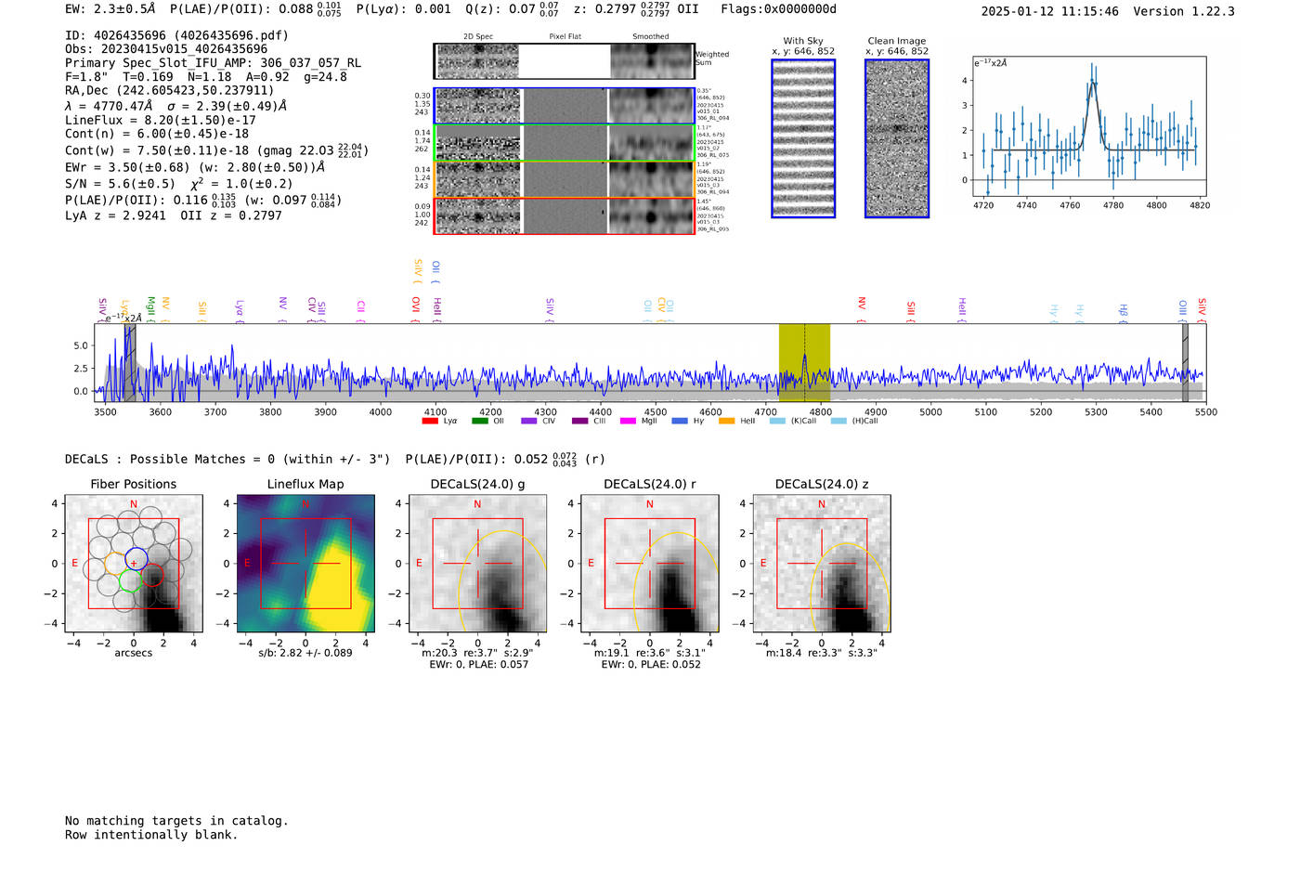Click the blue fiber circle in Fiber Positions
This screenshot has width=1300, height=885.
click(136, 559)
